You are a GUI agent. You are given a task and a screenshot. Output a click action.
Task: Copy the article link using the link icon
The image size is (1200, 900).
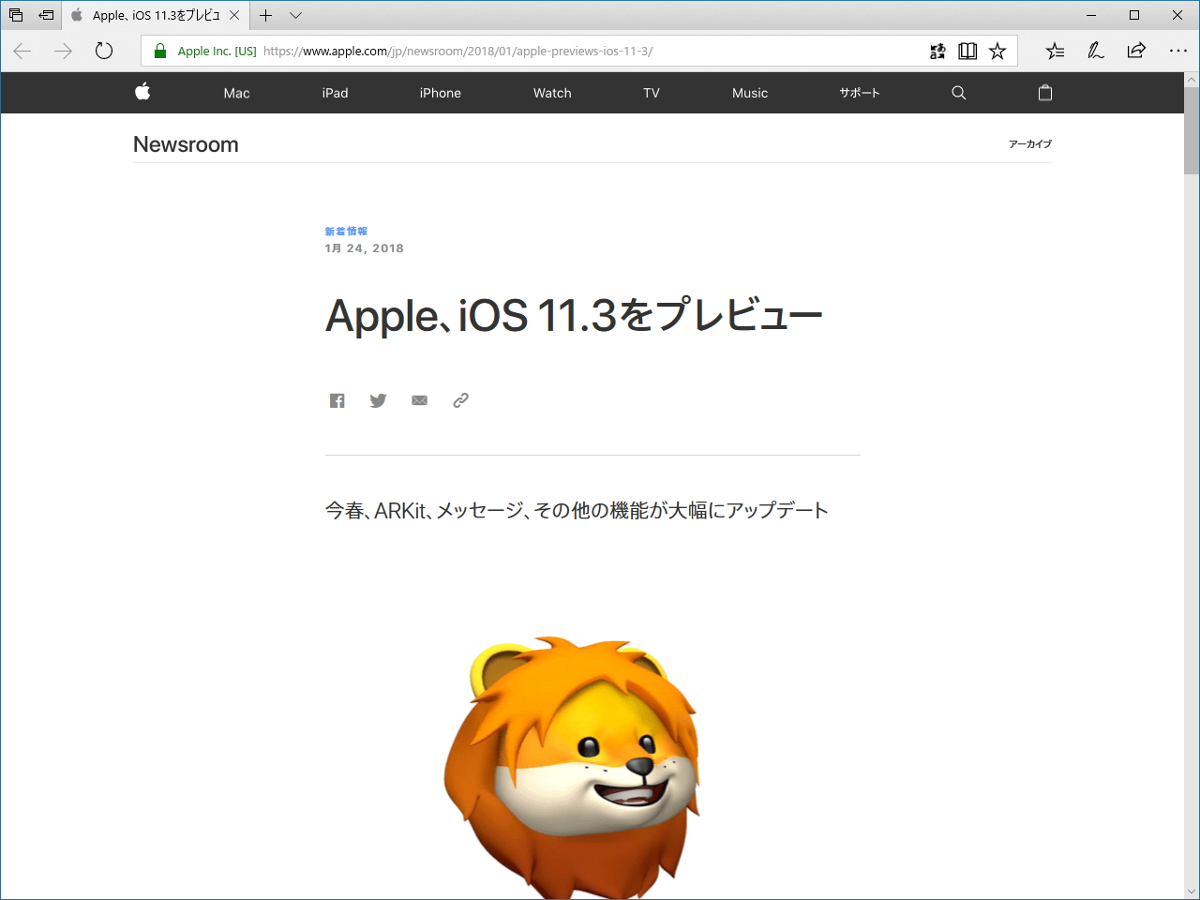pyautogui.click(x=460, y=400)
